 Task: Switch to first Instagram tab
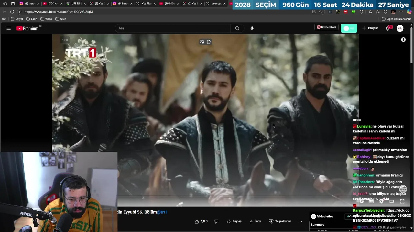click(x=29, y=4)
